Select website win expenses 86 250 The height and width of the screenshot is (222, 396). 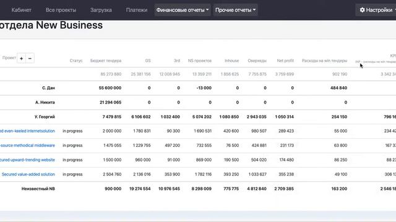340,160
